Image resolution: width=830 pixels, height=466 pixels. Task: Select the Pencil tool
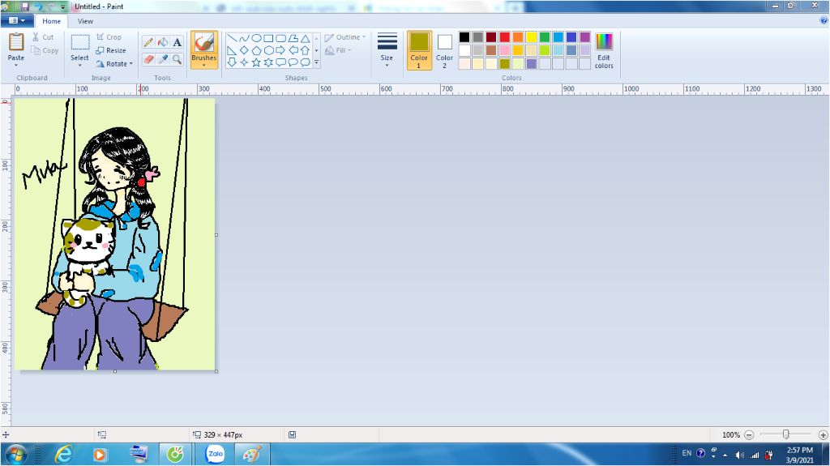(148, 42)
